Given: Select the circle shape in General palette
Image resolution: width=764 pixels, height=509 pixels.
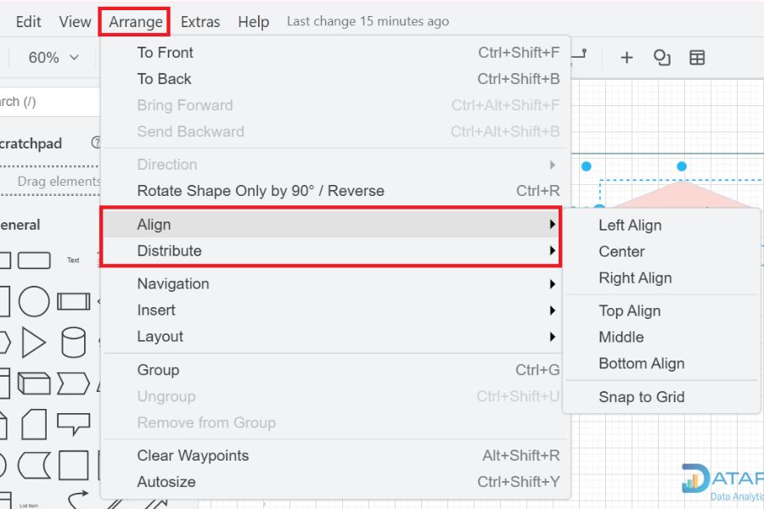Looking at the screenshot, I should pos(34,301).
